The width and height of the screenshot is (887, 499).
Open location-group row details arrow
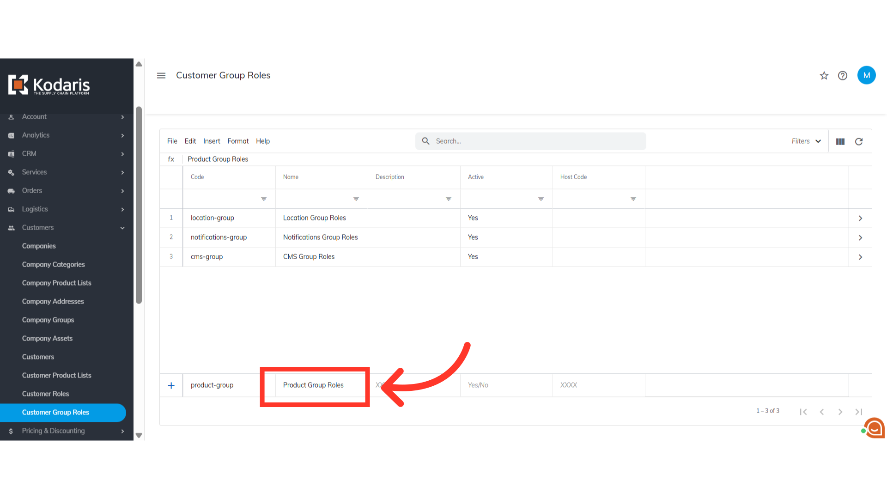860,218
